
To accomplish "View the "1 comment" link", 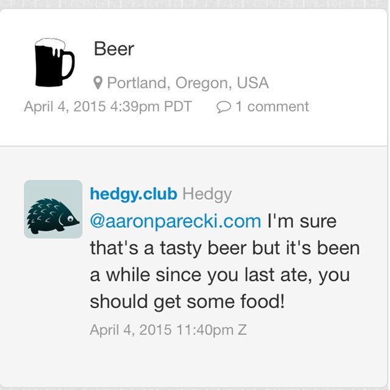I will (272, 107).
